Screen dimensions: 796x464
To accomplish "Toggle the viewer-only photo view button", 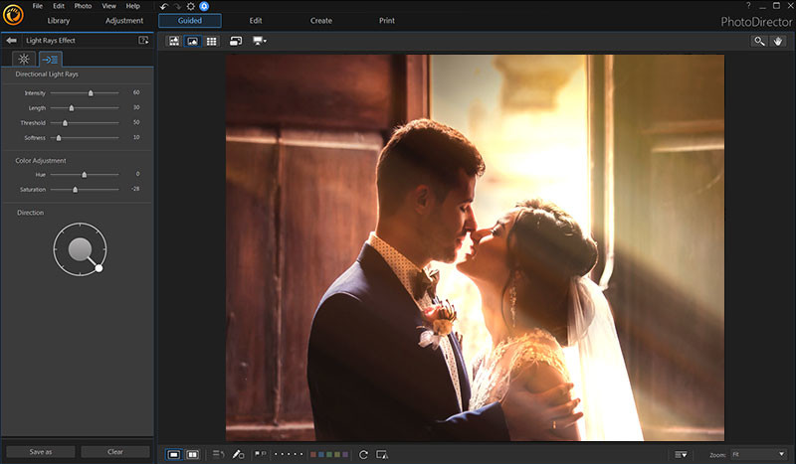I will pos(192,41).
